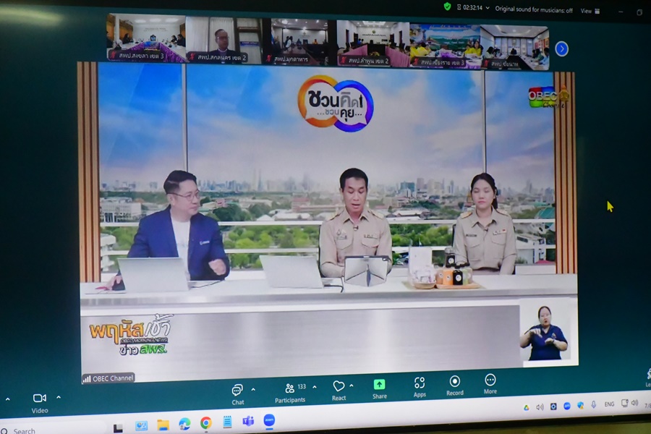Open the Apps panel

tap(419, 386)
